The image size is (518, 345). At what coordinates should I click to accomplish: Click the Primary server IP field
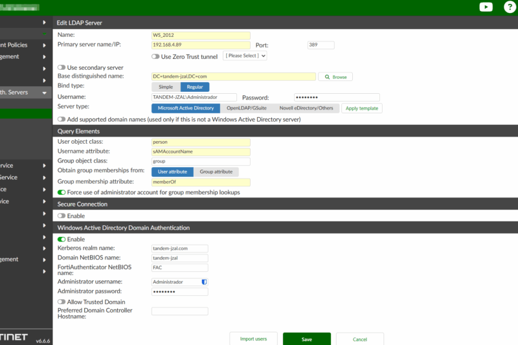click(201, 45)
